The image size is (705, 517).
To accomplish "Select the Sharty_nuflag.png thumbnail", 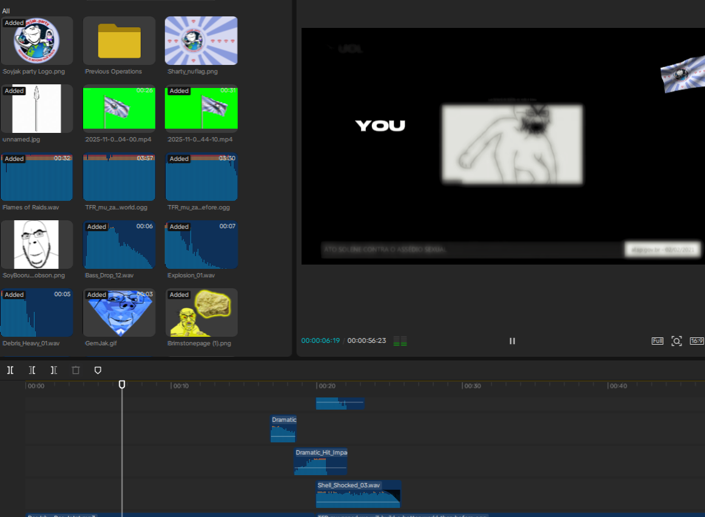I will (201, 41).
